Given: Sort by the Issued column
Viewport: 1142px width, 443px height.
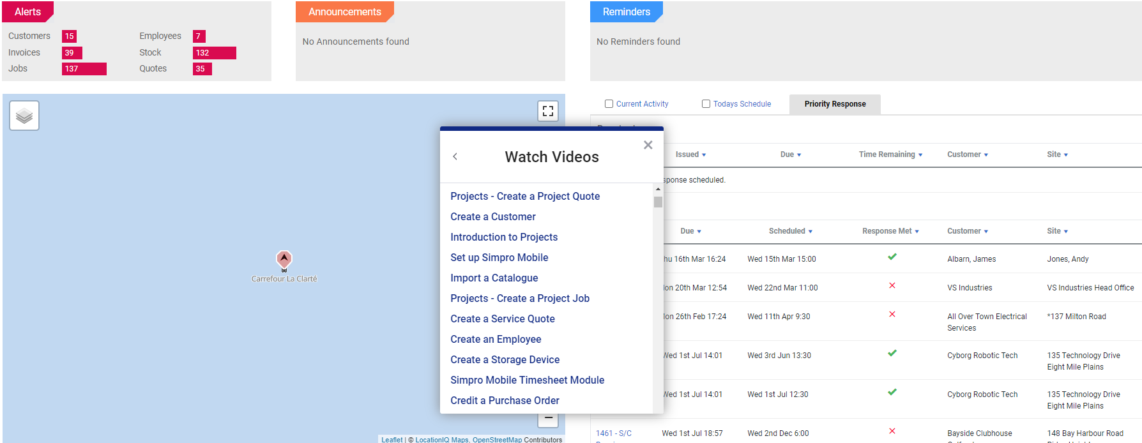Looking at the screenshot, I should (x=690, y=154).
